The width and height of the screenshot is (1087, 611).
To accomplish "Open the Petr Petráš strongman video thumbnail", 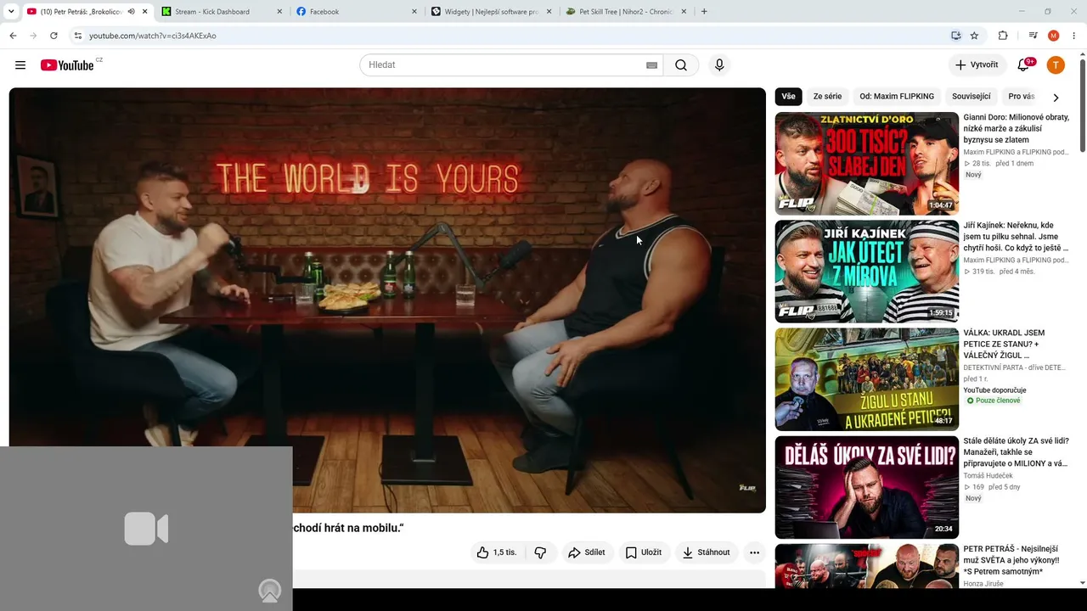I will tap(867, 566).
